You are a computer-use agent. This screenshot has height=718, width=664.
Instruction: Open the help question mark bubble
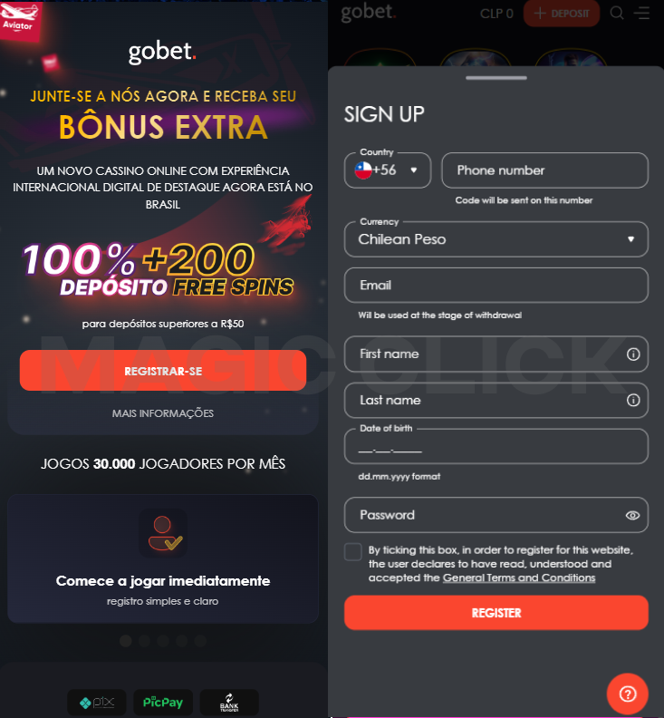628,694
